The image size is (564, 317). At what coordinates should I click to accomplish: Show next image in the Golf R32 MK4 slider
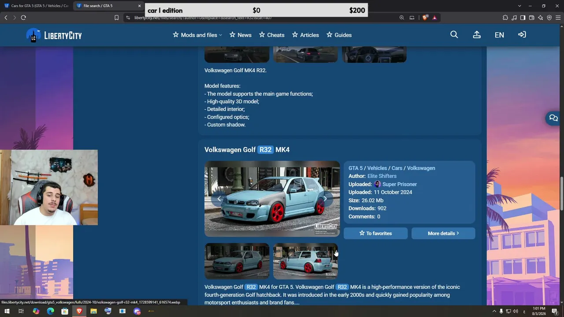coord(325,199)
